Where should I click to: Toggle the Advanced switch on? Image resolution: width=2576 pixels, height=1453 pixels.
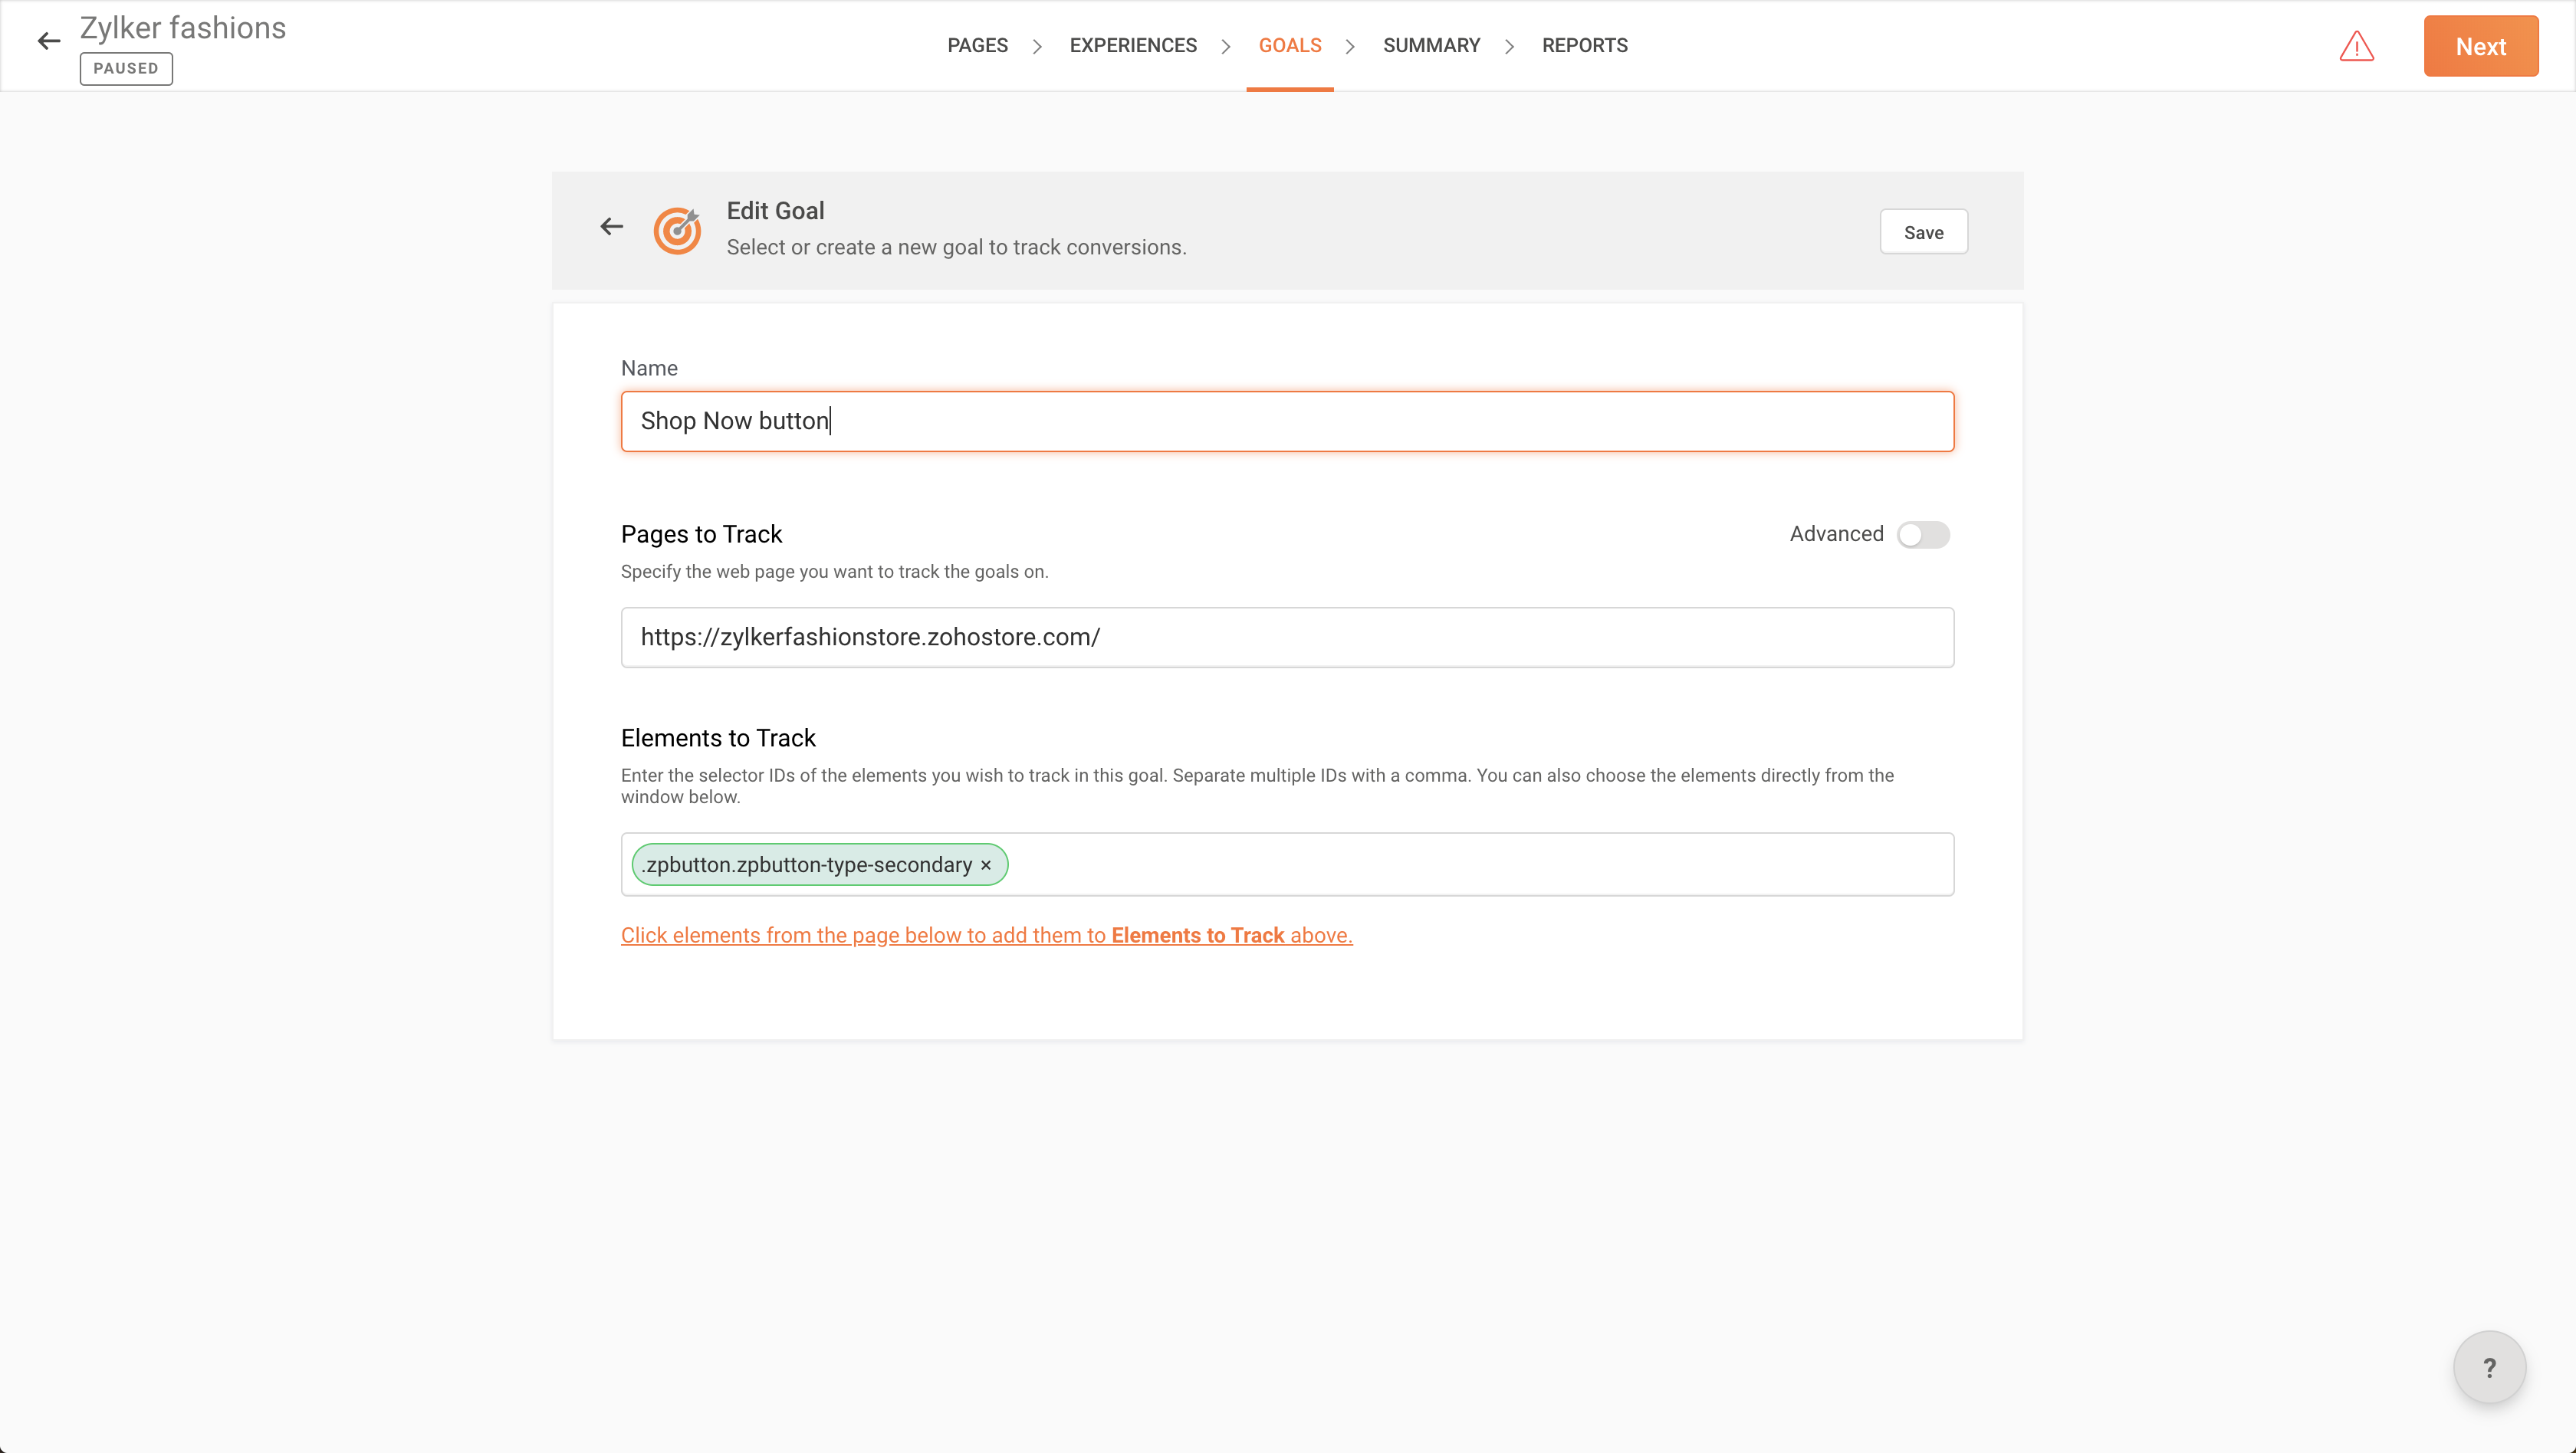[x=1923, y=535]
